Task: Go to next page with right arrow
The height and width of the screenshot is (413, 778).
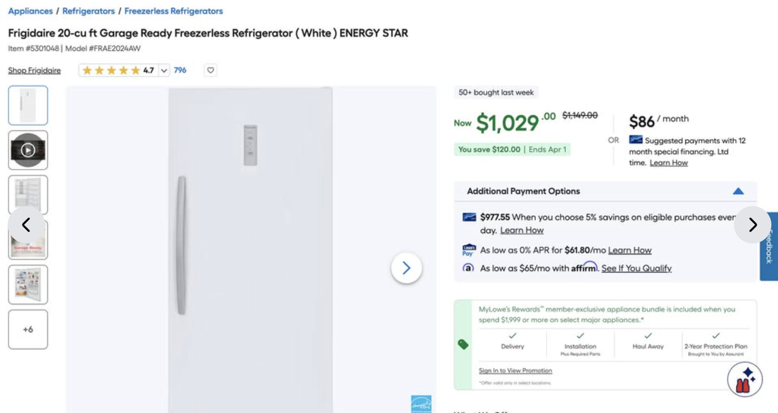Action: tap(752, 225)
